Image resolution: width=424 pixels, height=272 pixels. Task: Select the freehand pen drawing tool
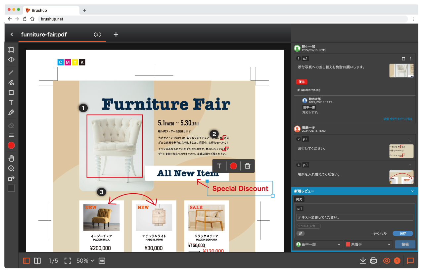(11, 82)
